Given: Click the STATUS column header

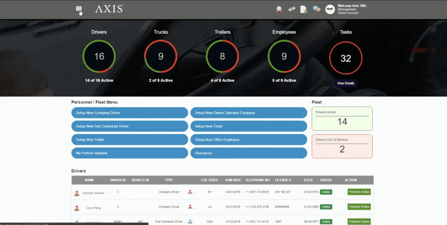Looking at the screenshot, I should (326, 180).
